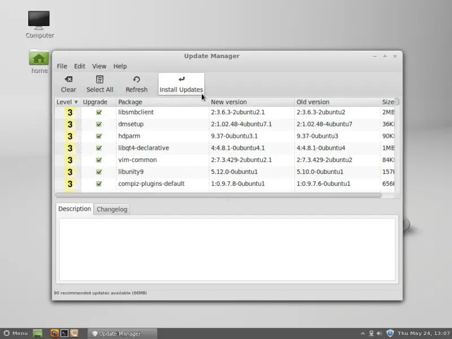Sort by the Level column header
This screenshot has height=339, width=452.
68,102
